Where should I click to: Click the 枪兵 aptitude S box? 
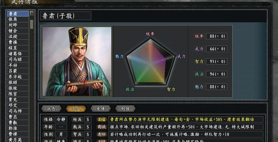88,119
